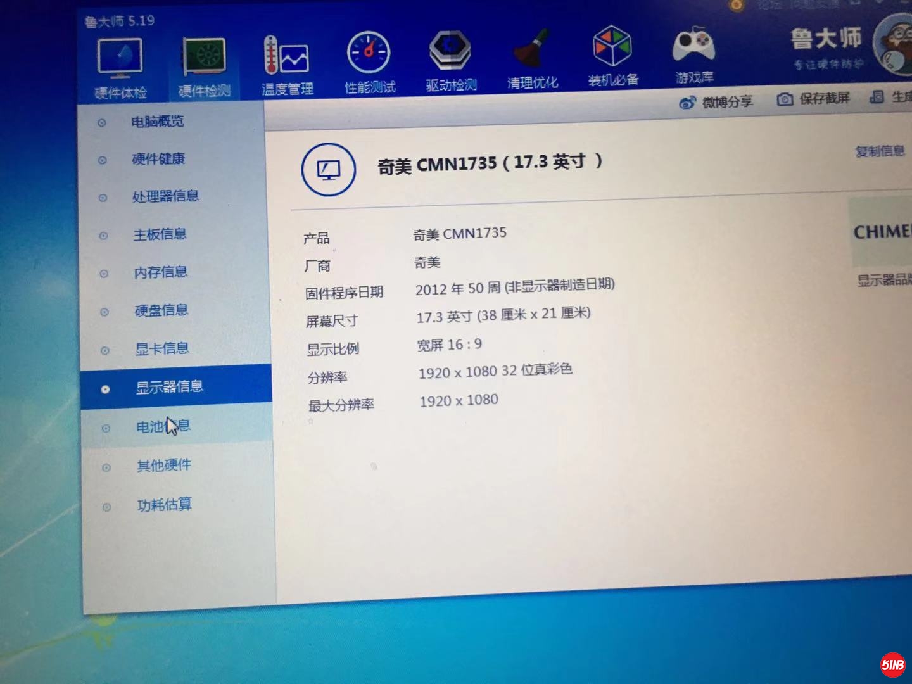Switch to 硬件检测 hardware detection
The height and width of the screenshot is (684, 912).
pos(204,67)
